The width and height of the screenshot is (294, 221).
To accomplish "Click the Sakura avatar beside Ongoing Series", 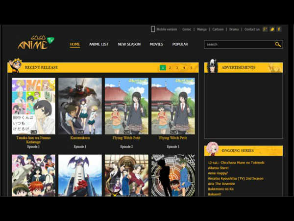I will [x=213, y=149].
